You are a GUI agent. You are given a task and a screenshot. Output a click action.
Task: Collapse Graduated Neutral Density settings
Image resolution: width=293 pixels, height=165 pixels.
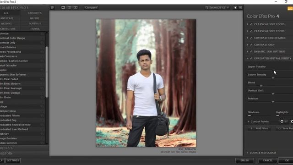click(x=248, y=58)
